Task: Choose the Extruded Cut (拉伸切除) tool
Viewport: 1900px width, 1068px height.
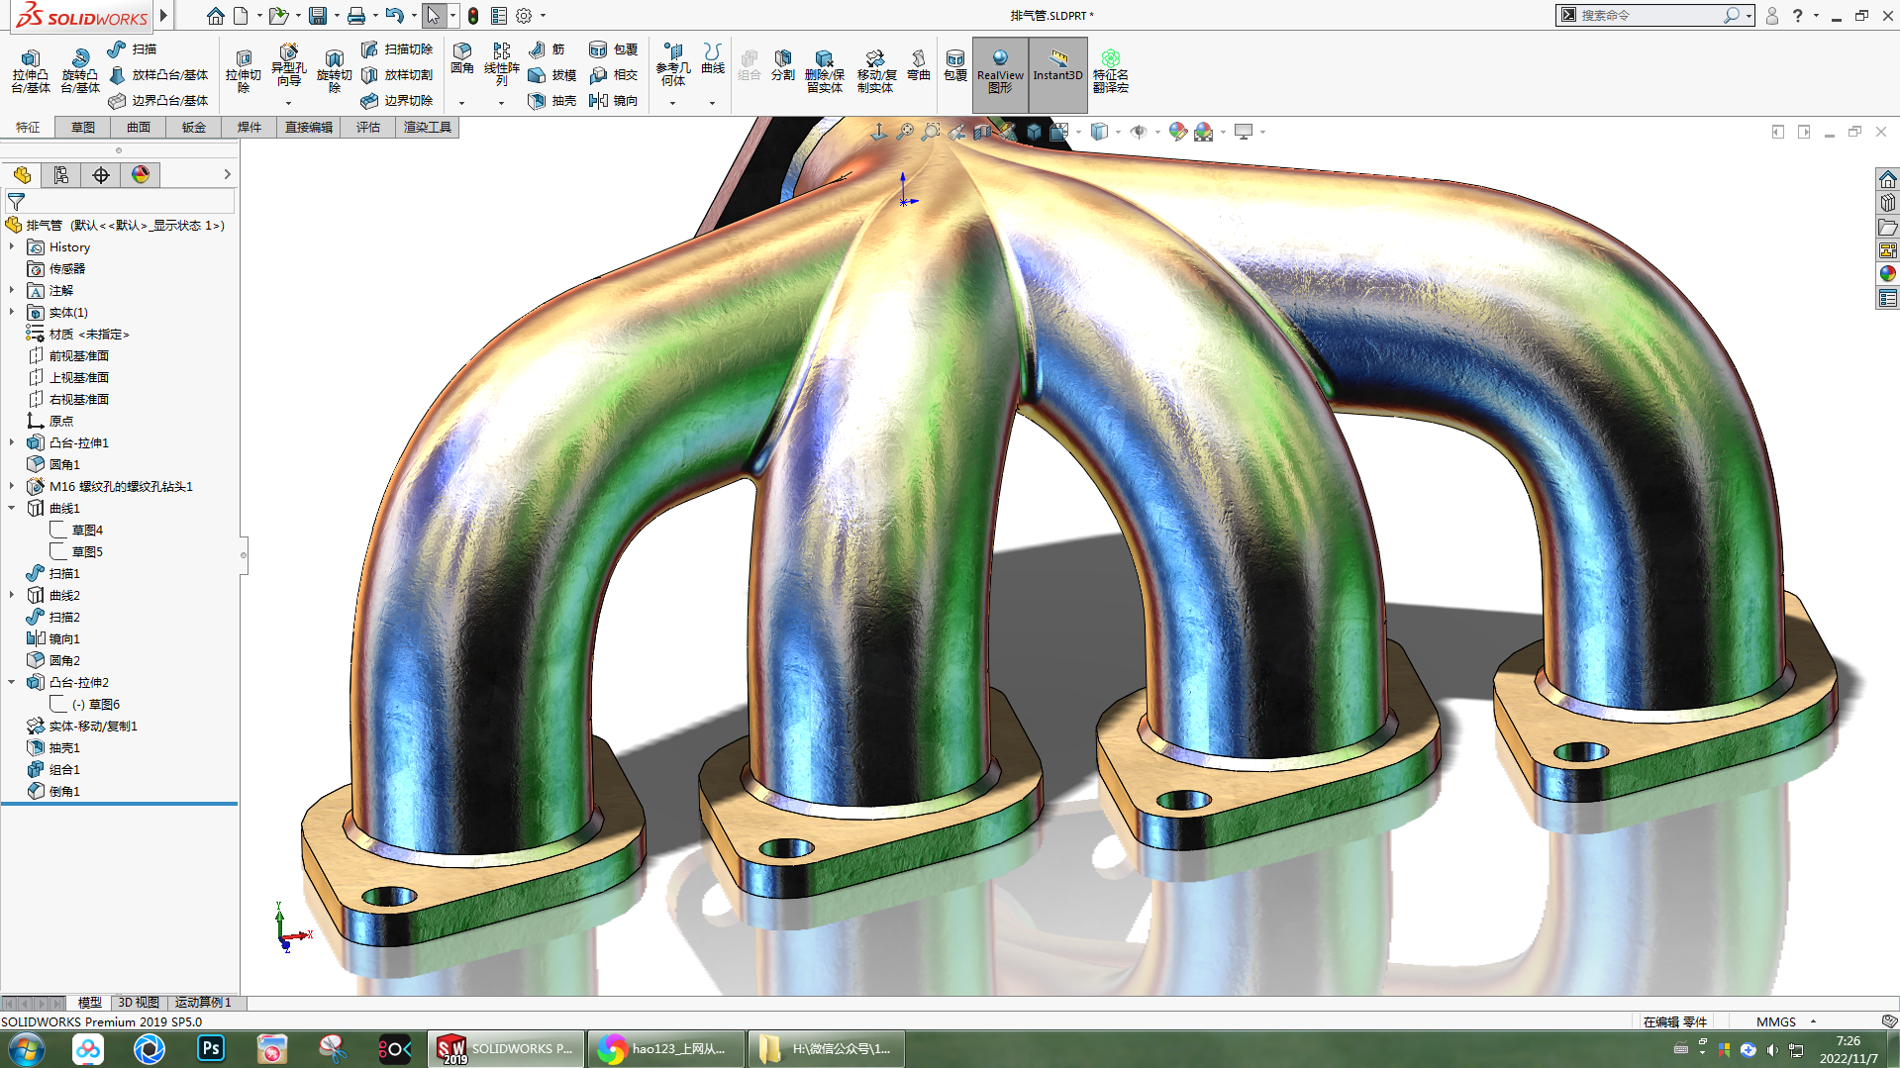Action: click(244, 71)
